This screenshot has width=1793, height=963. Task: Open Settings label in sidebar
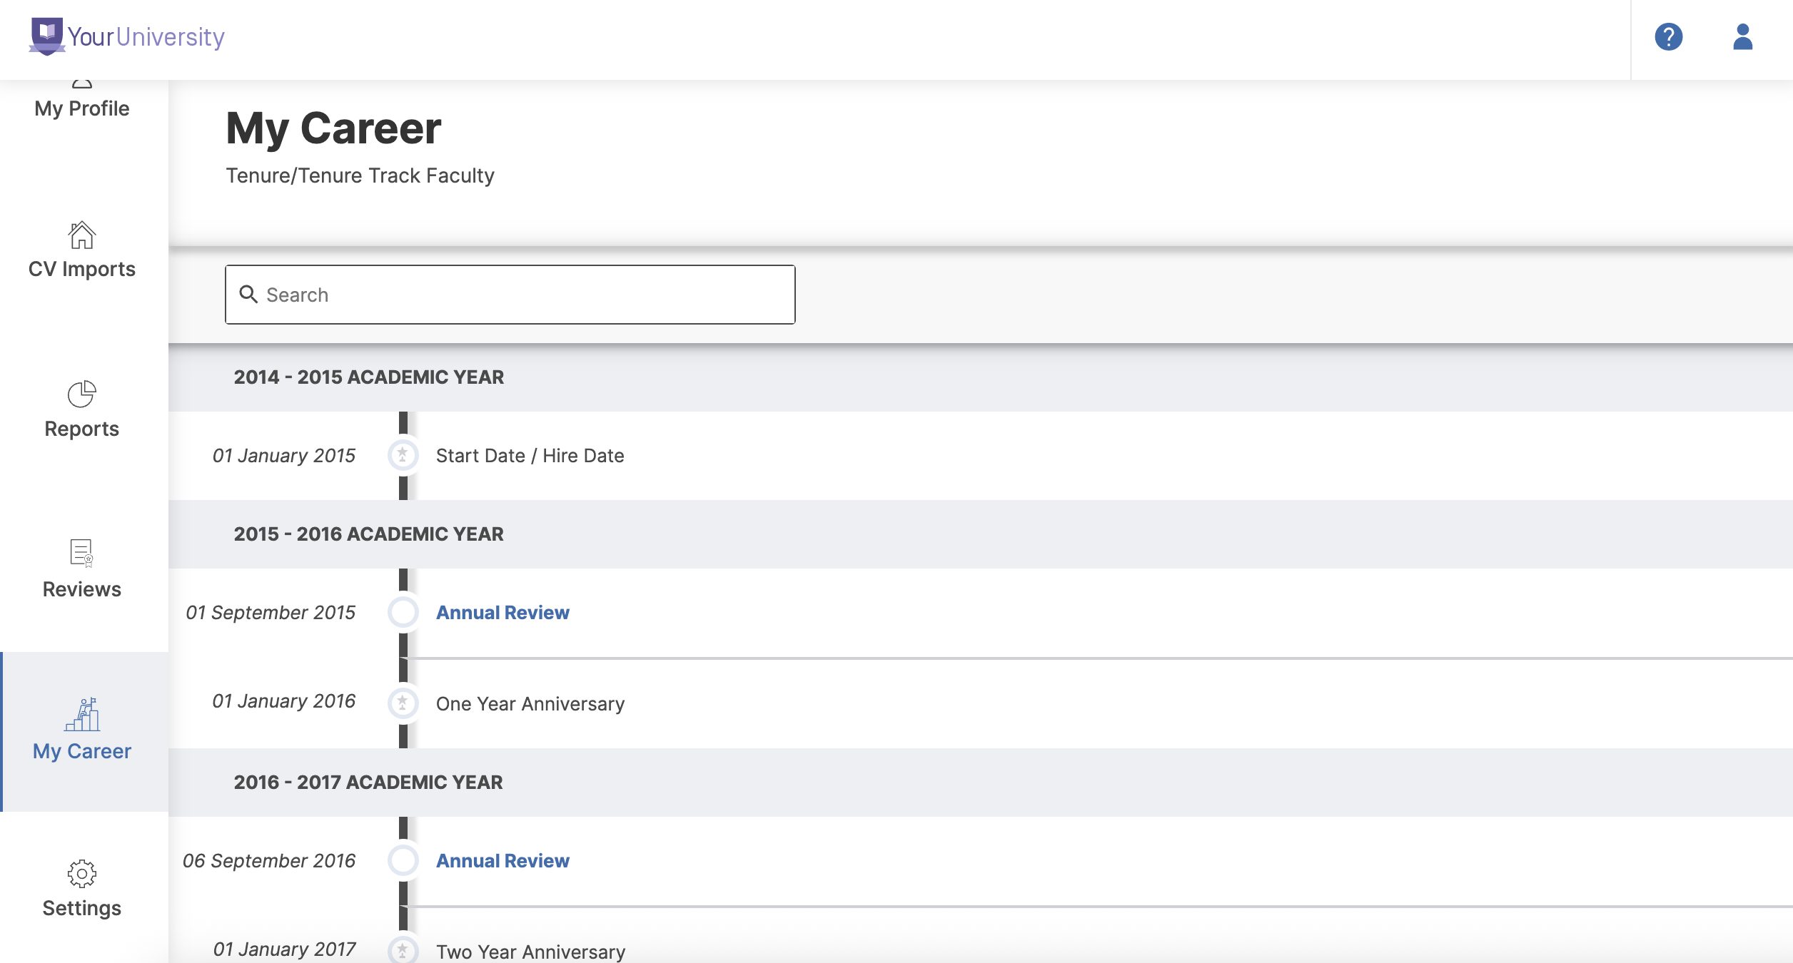tap(81, 908)
